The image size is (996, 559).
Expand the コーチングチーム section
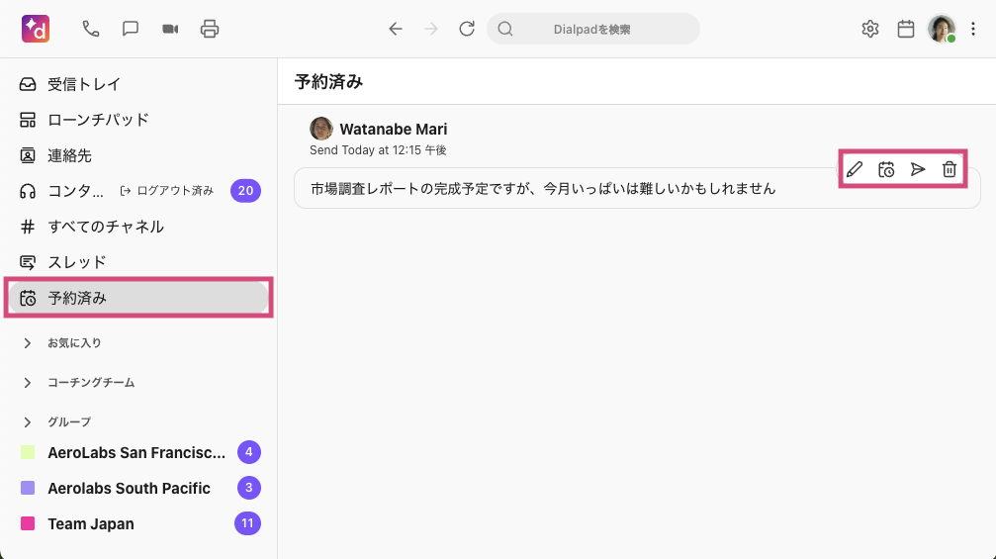tap(28, 383)
